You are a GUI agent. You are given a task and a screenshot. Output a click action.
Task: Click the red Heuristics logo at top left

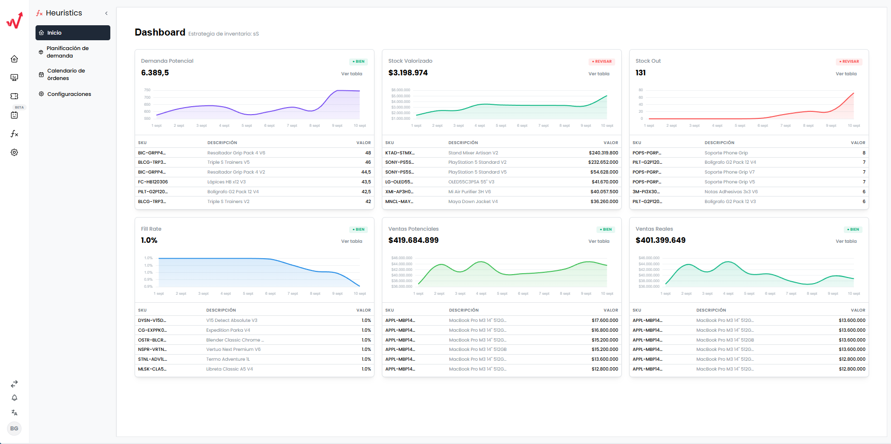[x=14, y=20]
